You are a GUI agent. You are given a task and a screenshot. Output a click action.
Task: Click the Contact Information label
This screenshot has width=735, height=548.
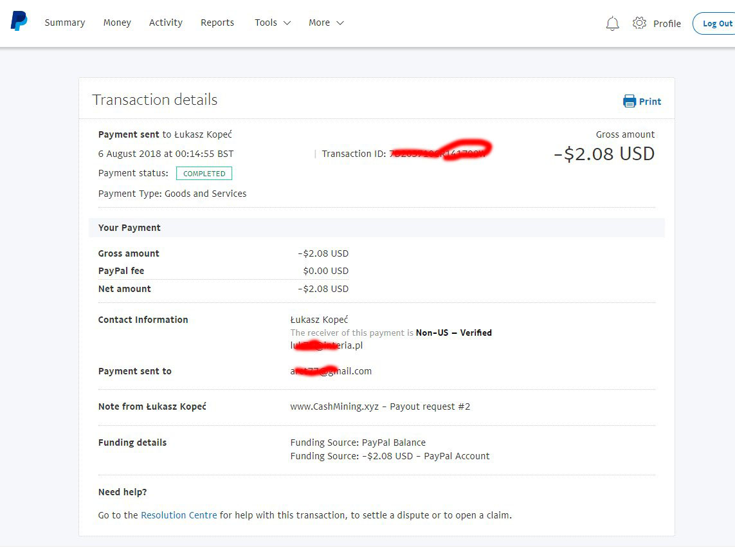pyautogui.click(x=143, y=320)
